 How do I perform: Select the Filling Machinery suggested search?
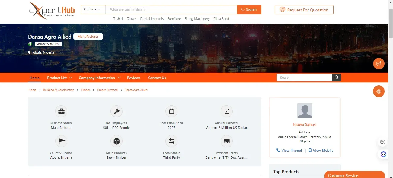pos(197,19)
